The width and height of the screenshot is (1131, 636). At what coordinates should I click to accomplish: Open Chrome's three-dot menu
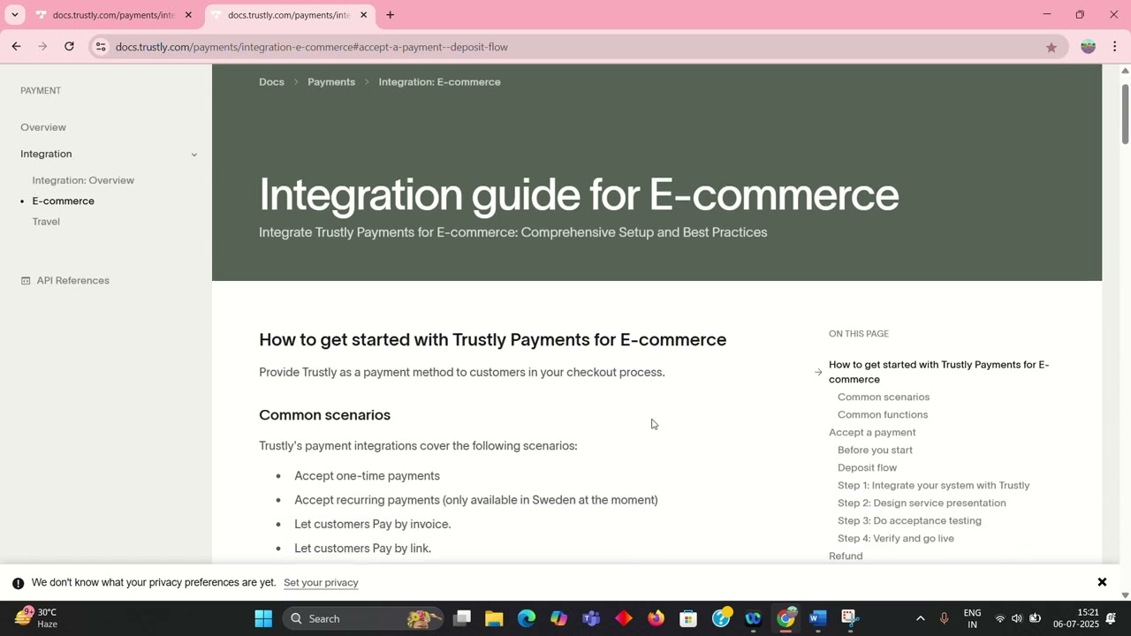click(x=1114, y=47)
